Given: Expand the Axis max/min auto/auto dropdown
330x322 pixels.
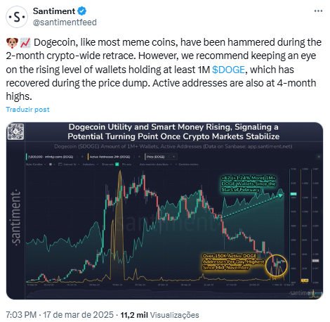Looking at the screenshot, I should [156, 165].
